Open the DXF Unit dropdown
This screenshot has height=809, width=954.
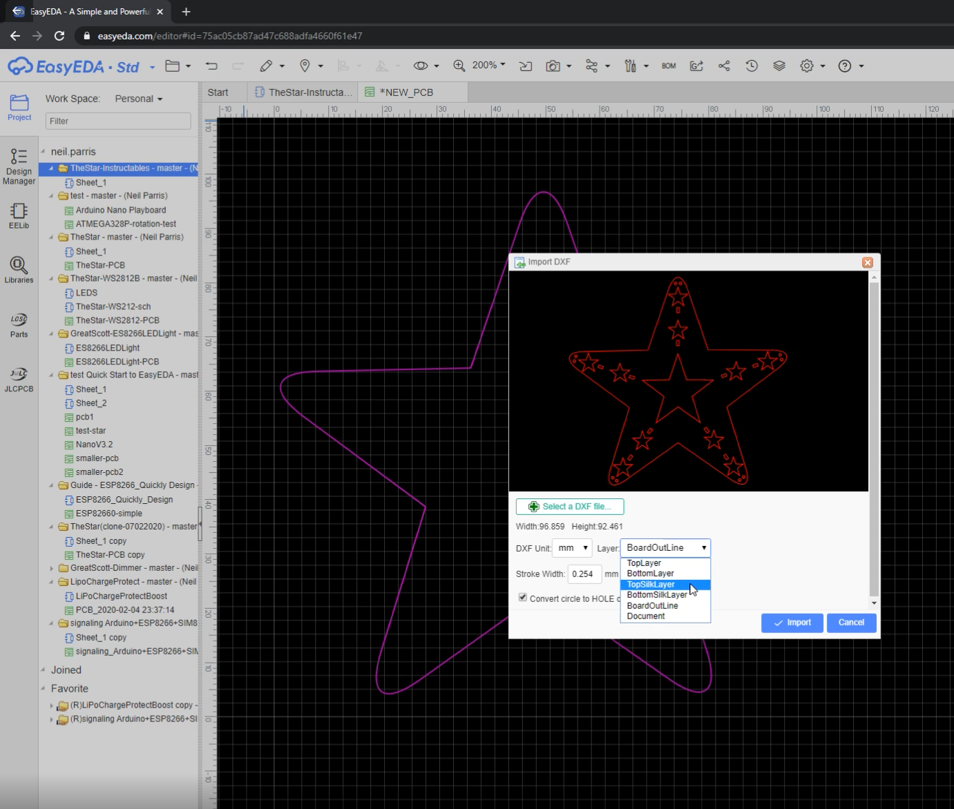(x=571, y=547)
